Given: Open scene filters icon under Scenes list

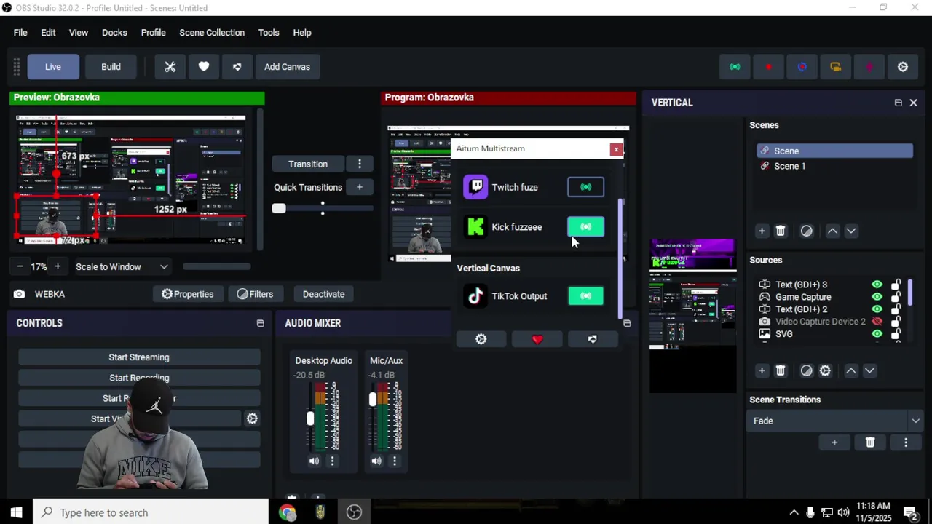Looking at the screenshot, I should (x=806, y=231).
